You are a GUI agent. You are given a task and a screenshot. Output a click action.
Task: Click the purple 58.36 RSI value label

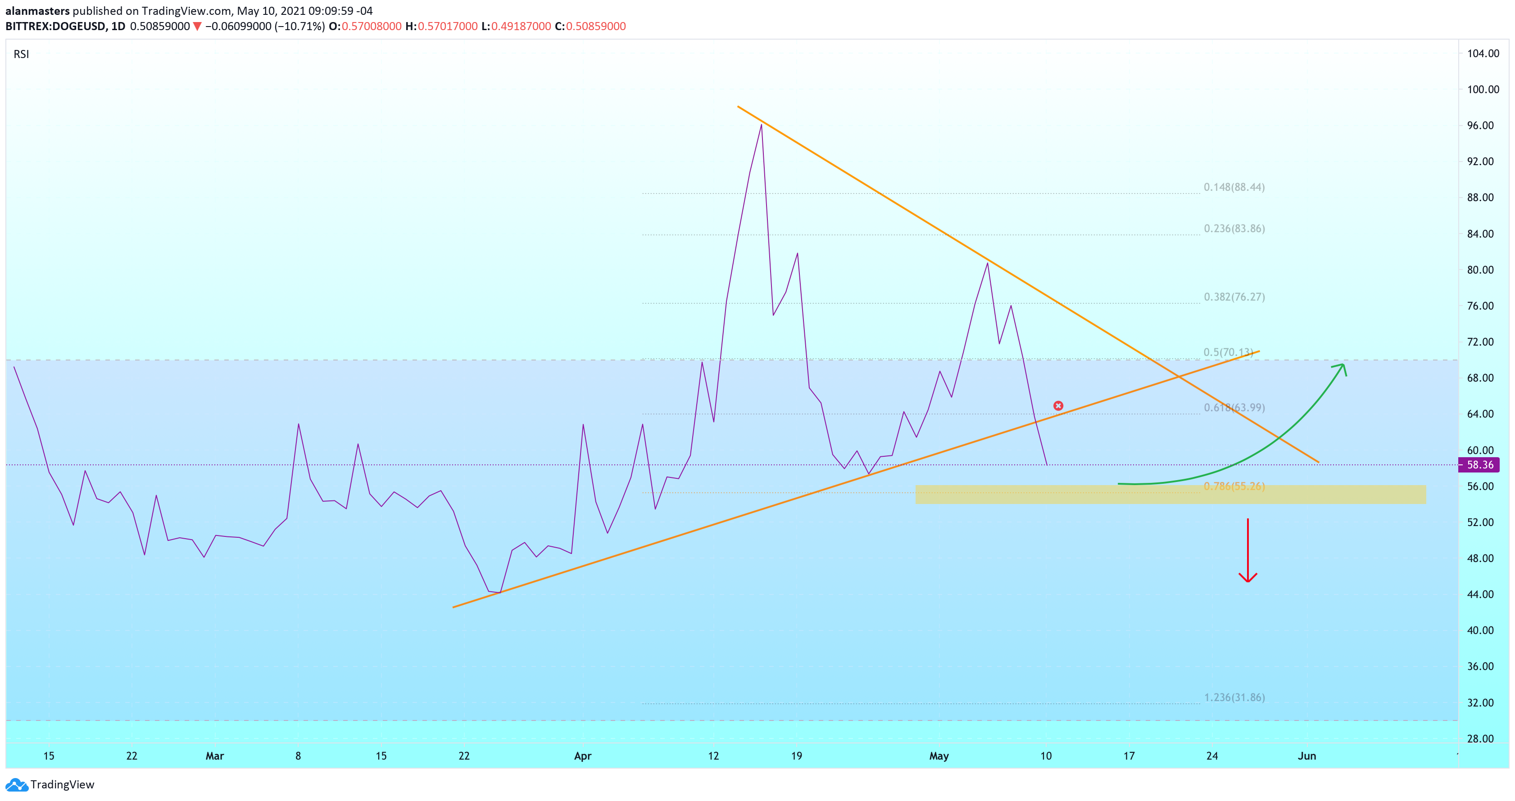coord(1480,465)
